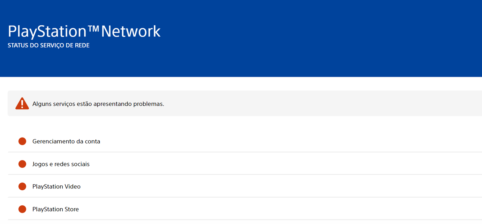This screenshot has height=224, width=482.
Task: Click the red status indicator beside PlayStation Store
Action: [22, 209]
